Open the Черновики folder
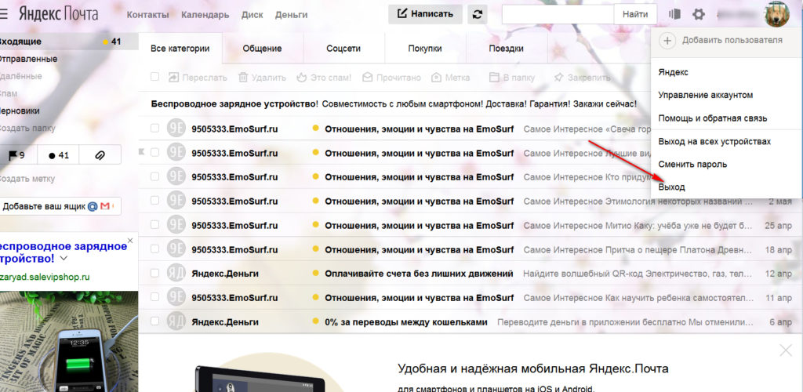The height and width of the screenshot is (392, 803). tap(20, 111)
